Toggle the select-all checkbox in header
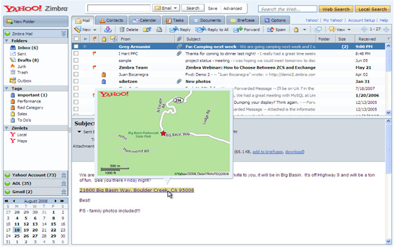The width and height of the screenshot is (394, 247). pos(76,39)
